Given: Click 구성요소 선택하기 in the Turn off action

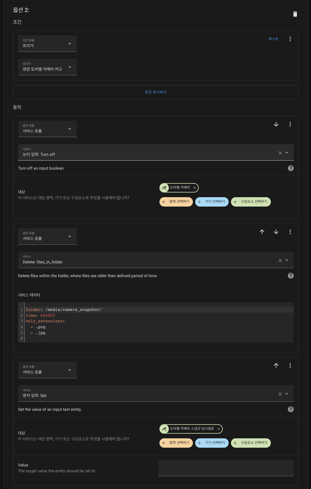Looking at the screenshot, I should click(x=251, y=202).
